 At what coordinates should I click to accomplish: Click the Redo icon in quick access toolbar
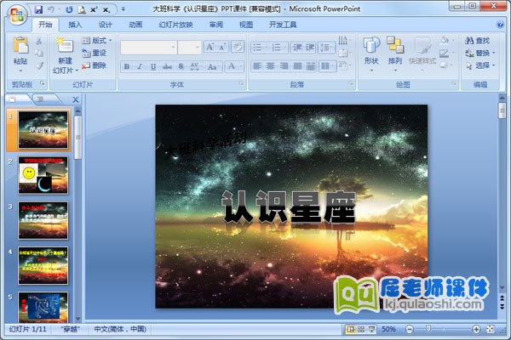tap(69, 9)
